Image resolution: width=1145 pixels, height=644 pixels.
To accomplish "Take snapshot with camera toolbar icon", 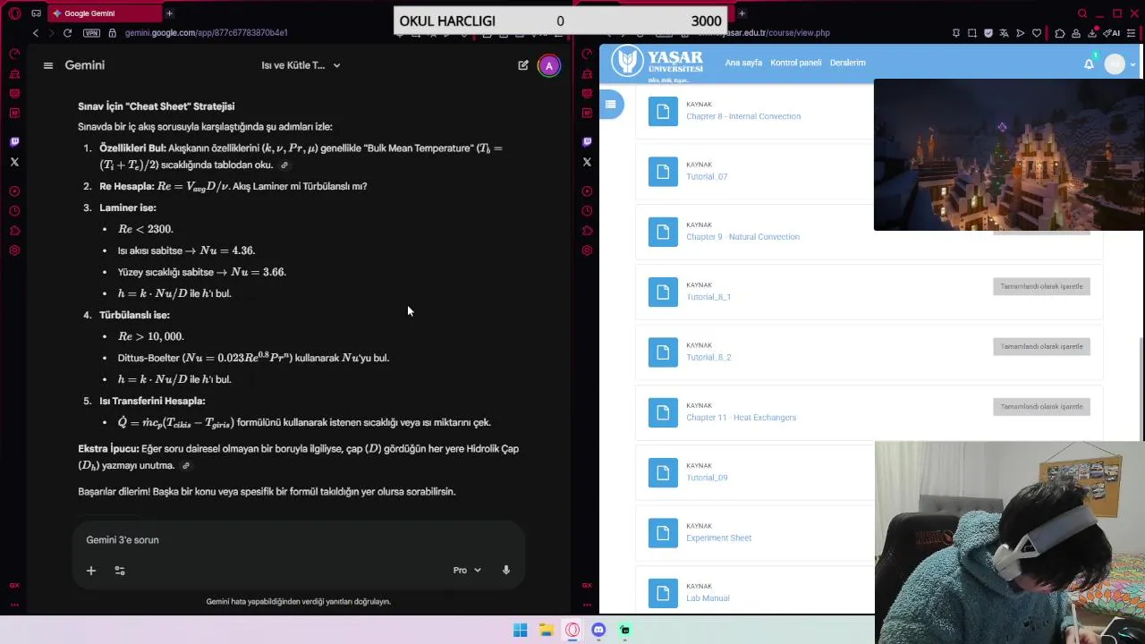I will click(971, 33).
